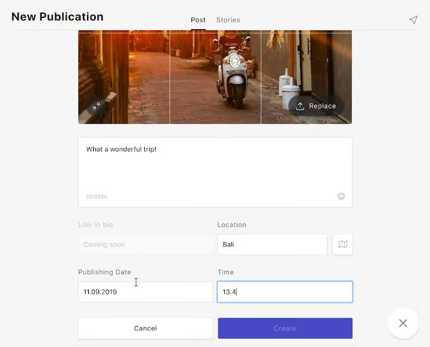
Task: Click the Location label
Action: 232,225
